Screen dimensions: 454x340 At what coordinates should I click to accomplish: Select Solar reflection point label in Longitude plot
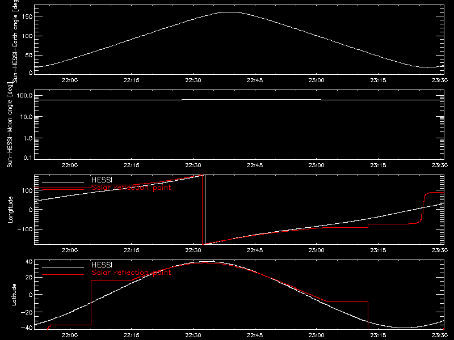click(131, 188)
